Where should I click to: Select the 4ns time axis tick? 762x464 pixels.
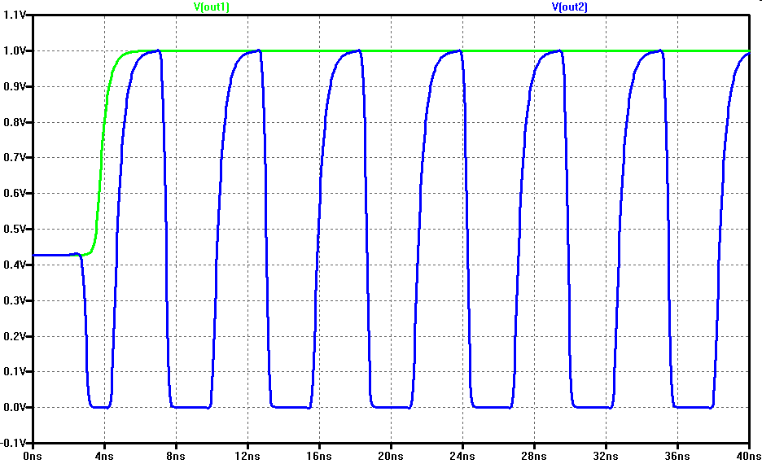click(104, 455)
